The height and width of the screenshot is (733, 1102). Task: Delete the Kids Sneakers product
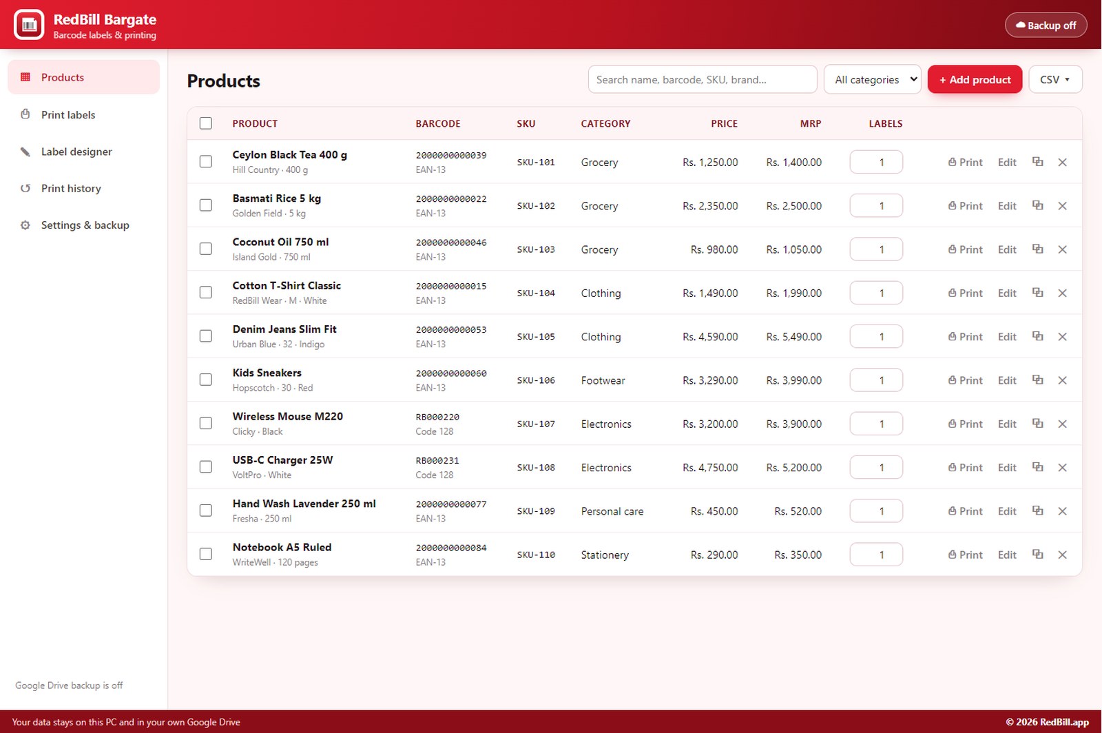[1062, 380]
